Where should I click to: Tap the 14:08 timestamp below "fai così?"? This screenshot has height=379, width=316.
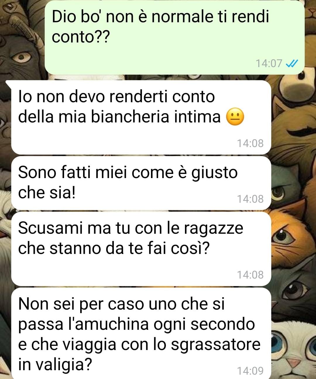(x=250, y=275)
